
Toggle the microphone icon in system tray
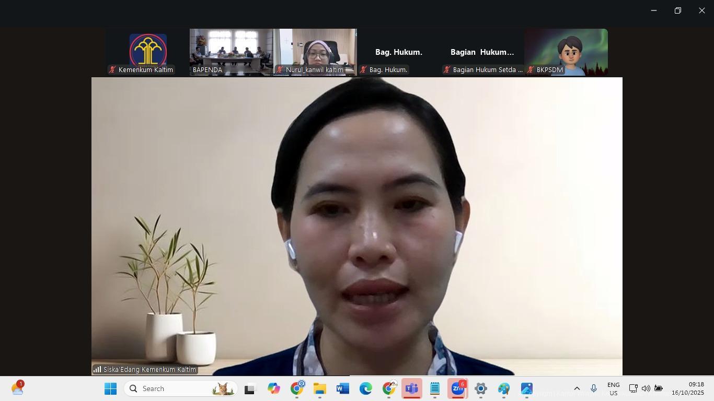(x=593, y=388)
